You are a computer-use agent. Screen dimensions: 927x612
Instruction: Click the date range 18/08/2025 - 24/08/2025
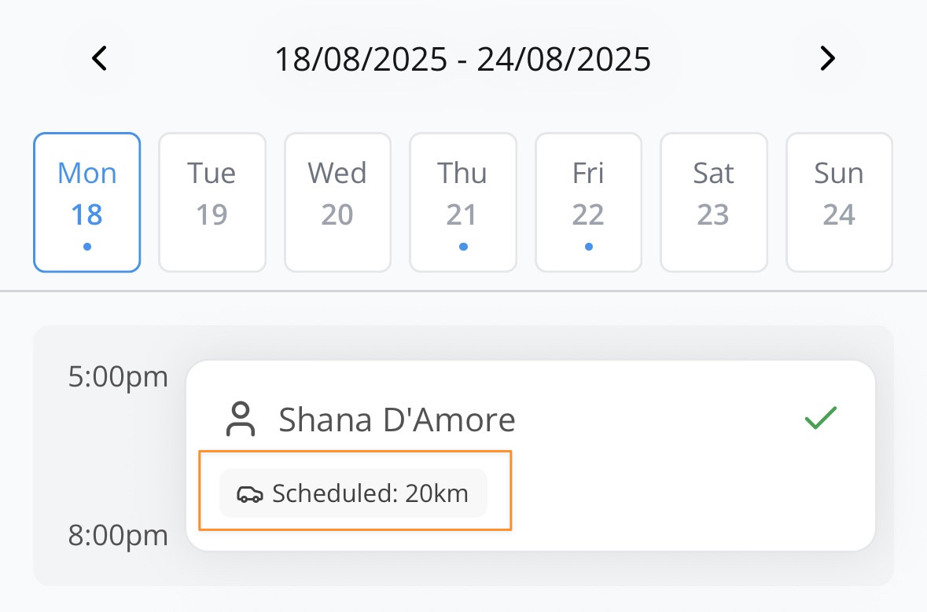(x=463, y=59)
